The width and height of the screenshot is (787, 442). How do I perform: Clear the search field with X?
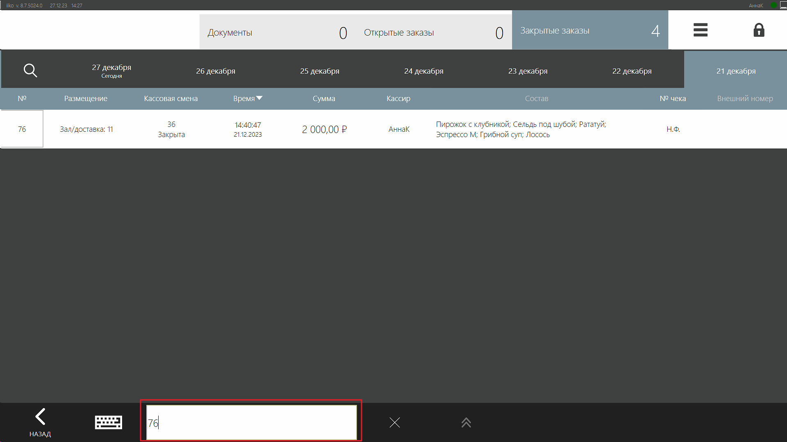395,422
